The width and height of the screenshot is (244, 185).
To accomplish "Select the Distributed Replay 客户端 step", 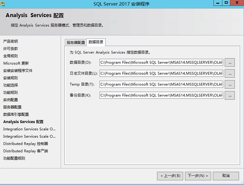I will pos(26,151).
